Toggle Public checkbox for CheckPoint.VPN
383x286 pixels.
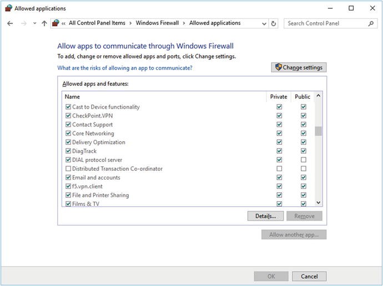304,116
